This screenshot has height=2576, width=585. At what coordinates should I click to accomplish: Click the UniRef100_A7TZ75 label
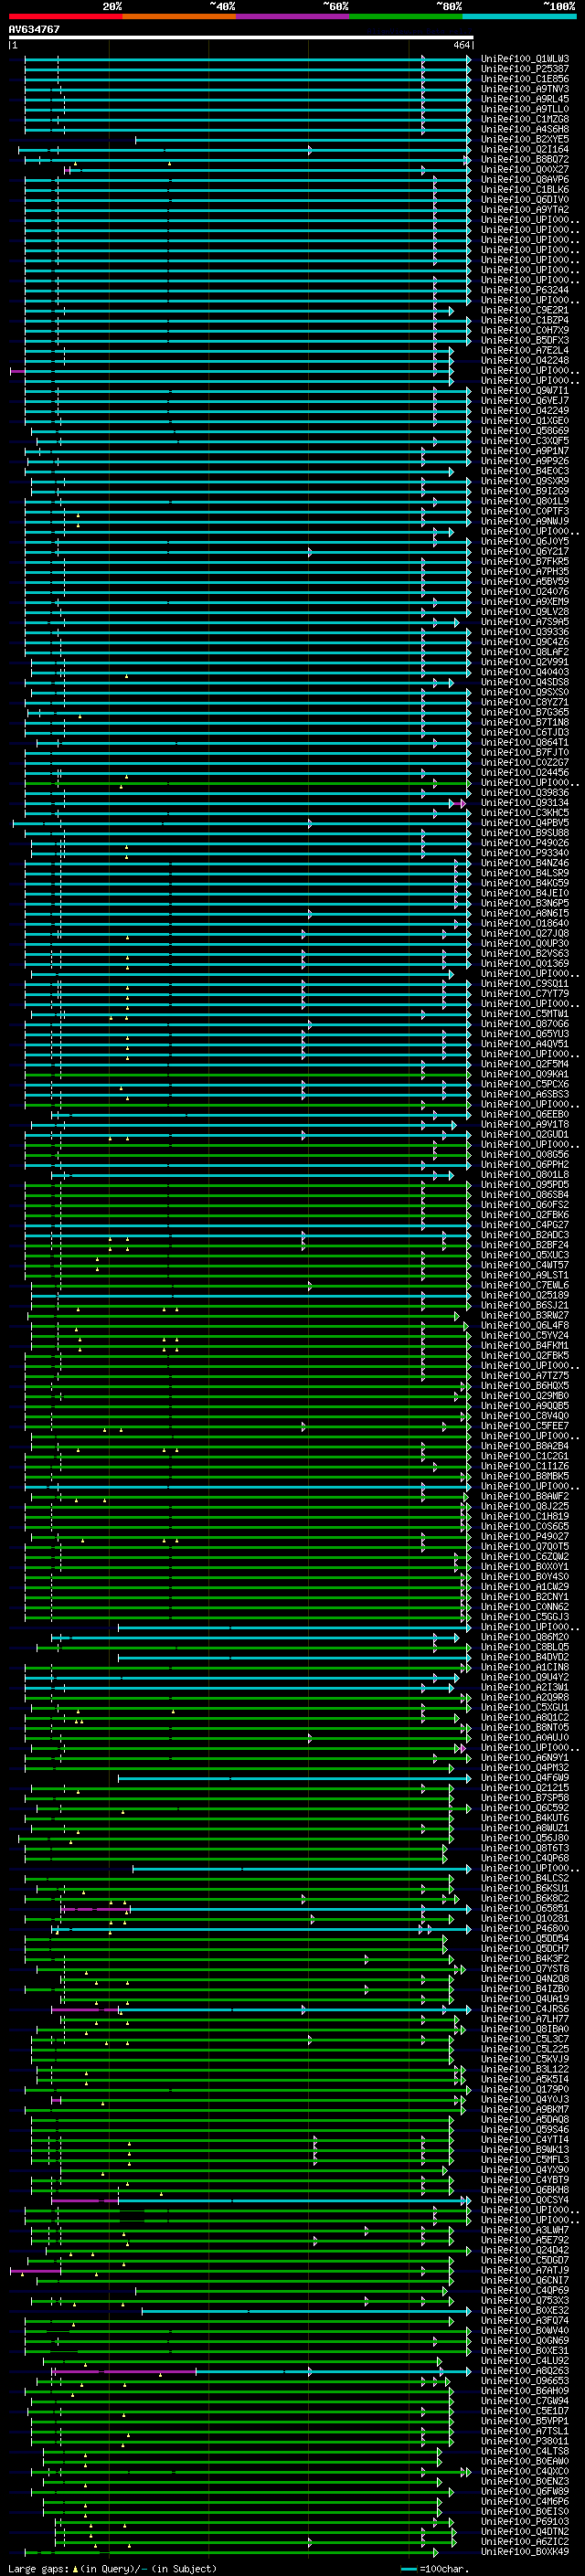coord(524,1375)
